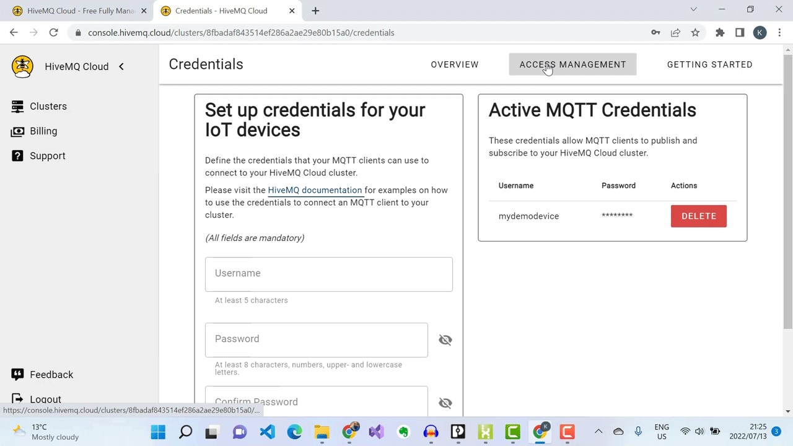The height and width of the screenshot is (446, 793).
Task: Open the Chrome three-dot menu
Action: click(x=779, y=33)
